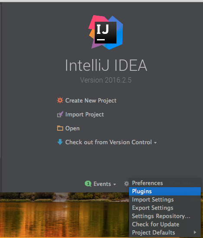Viewport: 203px width, 238px height.
Task: Click the IntelliJ IDEA title text
Action: tap(106, 65)
